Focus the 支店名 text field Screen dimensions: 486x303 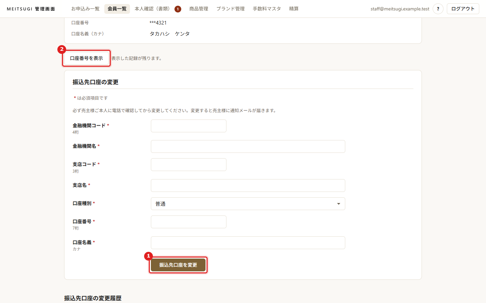[x=248, y=186]
